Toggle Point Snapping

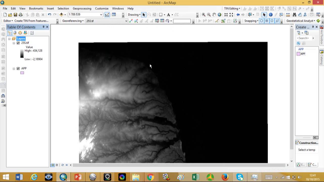261,21
